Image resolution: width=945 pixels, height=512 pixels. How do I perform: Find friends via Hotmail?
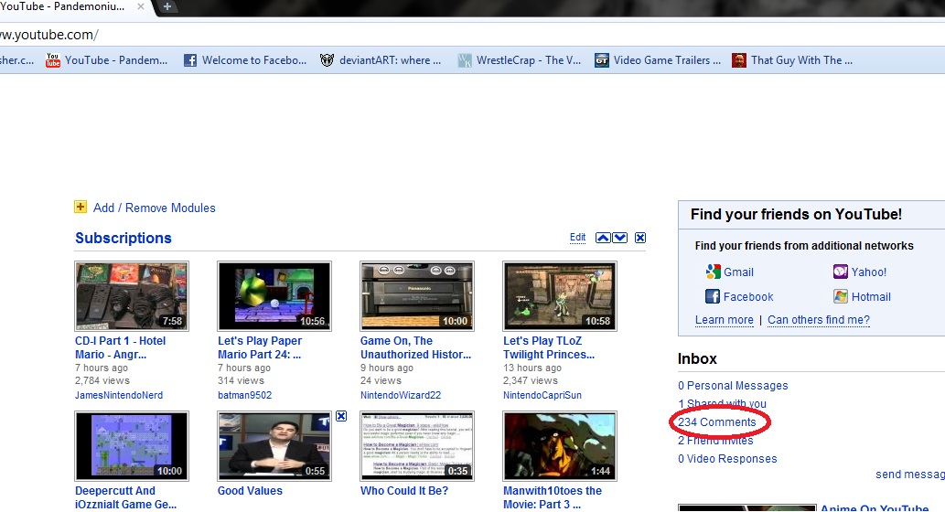click(x=863, y=296)
